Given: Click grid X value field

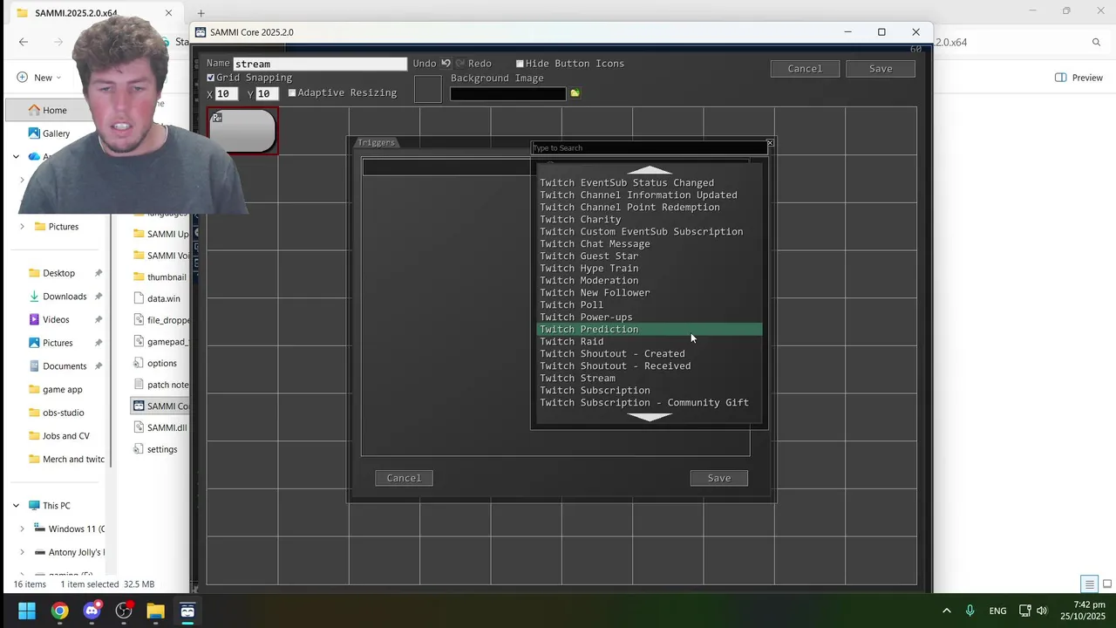Looking at the screenshot, I should [x=227, y=93].
